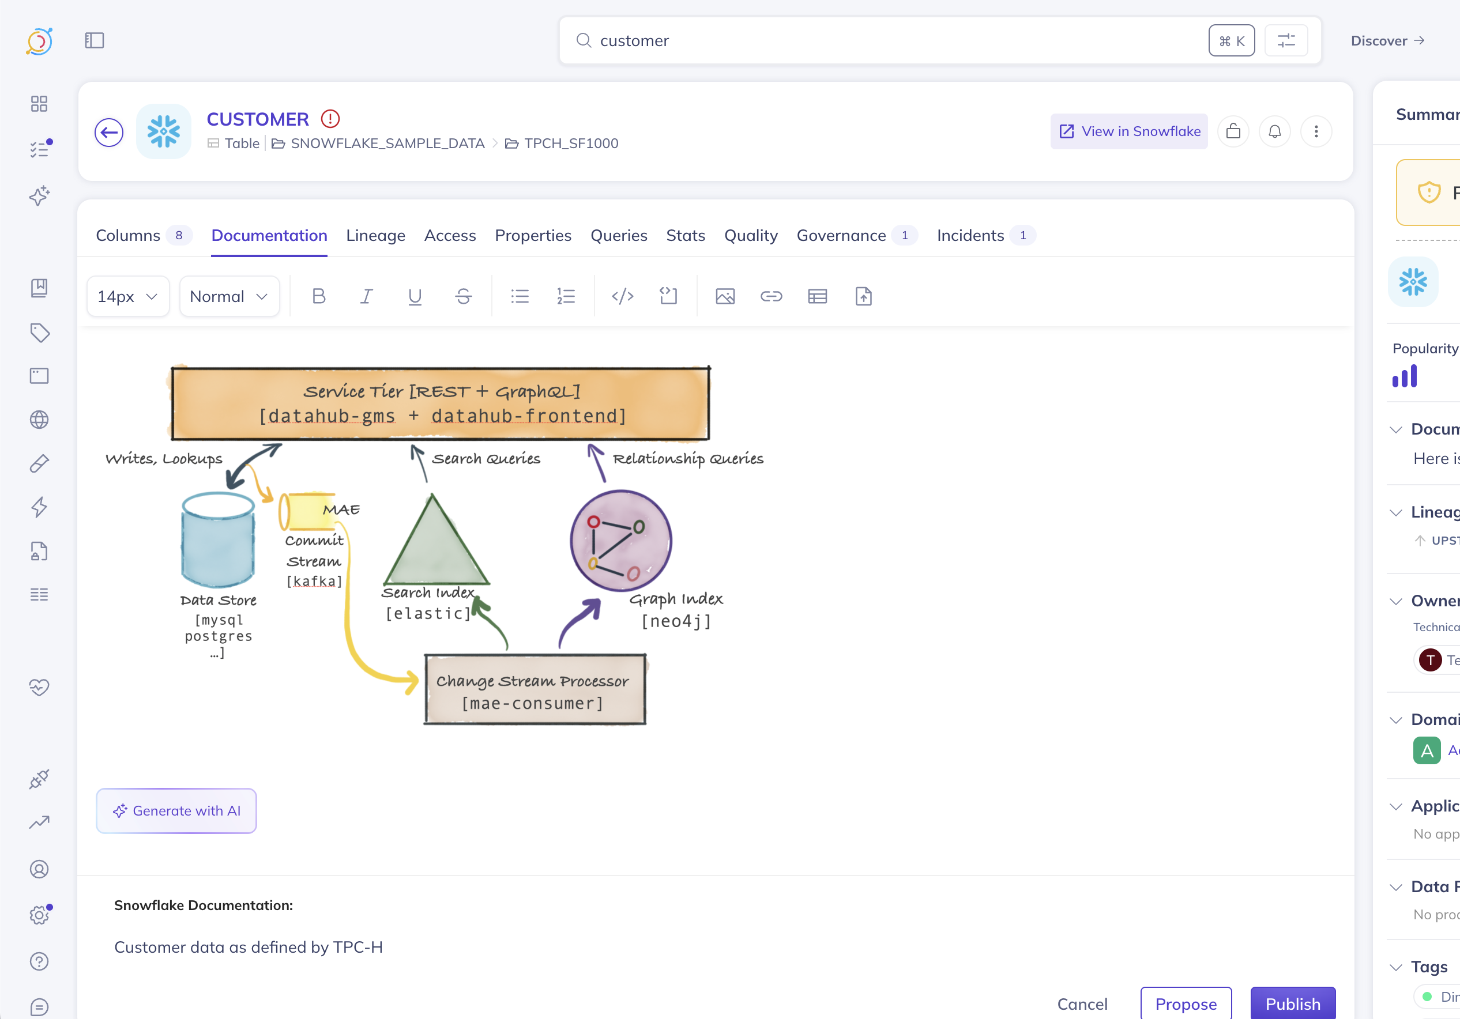Click Generate with AI button

176,810
